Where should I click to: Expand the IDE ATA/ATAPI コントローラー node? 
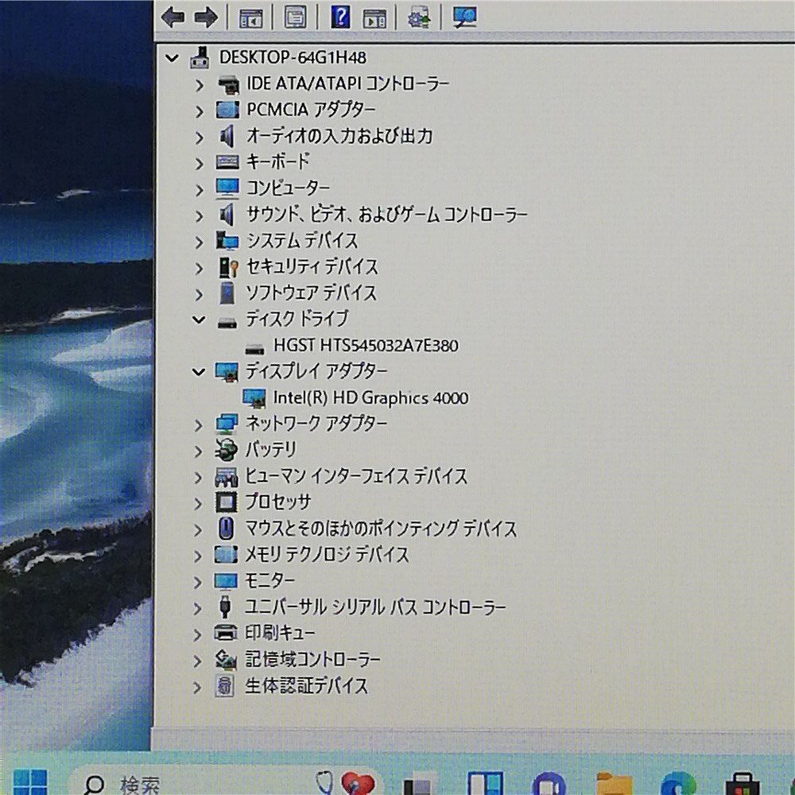point(200,85)
